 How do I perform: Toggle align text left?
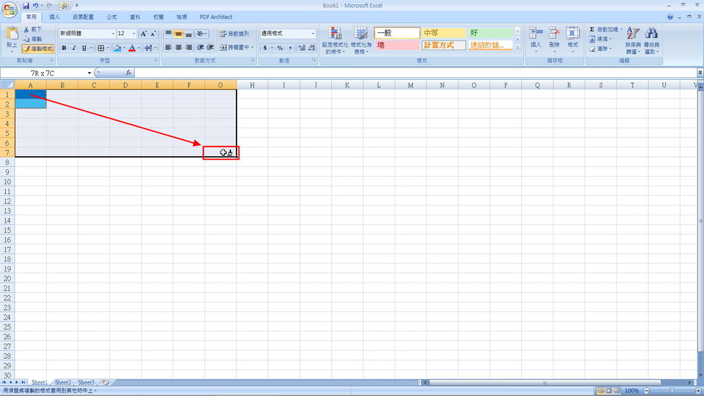[x=168, y=47]
